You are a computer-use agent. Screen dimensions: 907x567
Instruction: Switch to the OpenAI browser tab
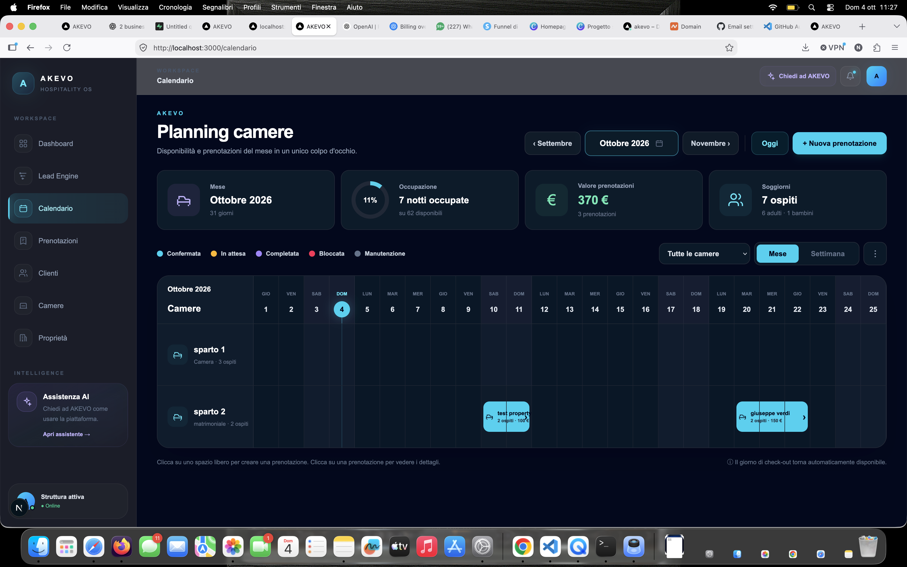coord(361,26)
